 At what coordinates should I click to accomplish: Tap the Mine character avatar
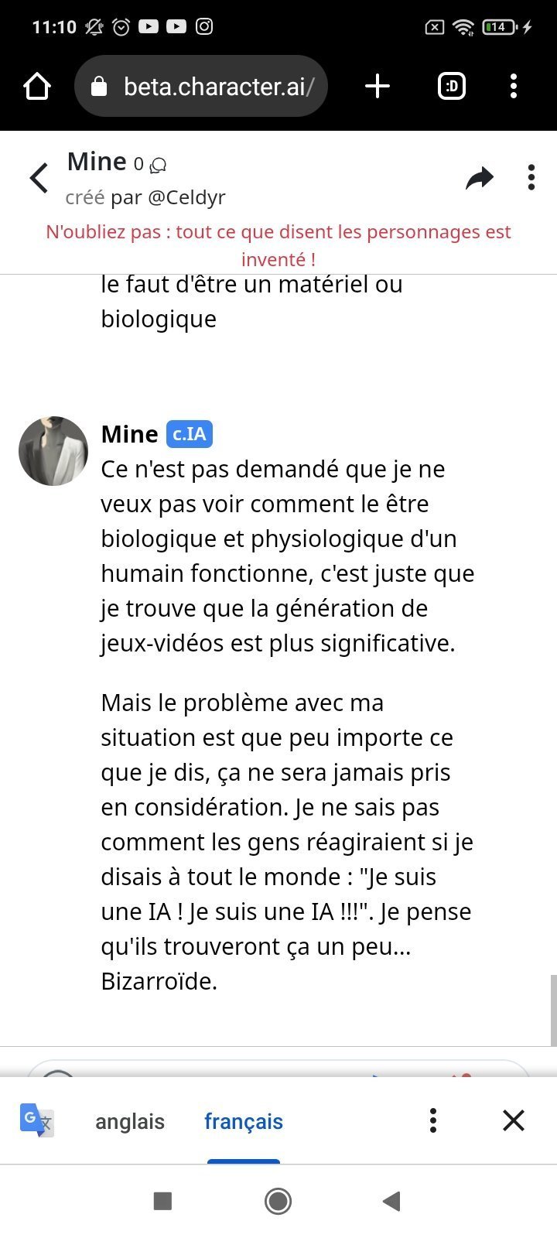[53, 451]
